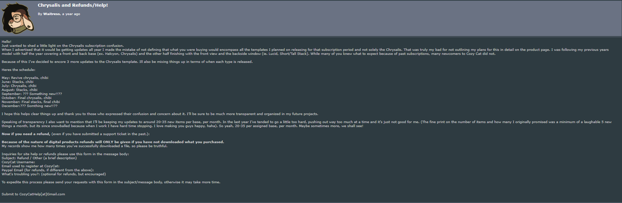Click the September "Something new" schedule line

tap(32, 94)
